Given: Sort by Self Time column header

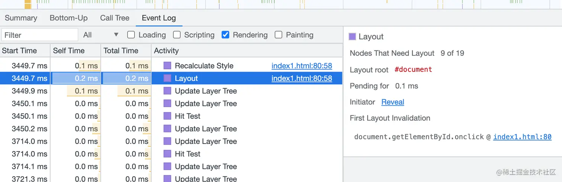Looking at the screenshot, I should pyautogui.click(x=75, y=50).
